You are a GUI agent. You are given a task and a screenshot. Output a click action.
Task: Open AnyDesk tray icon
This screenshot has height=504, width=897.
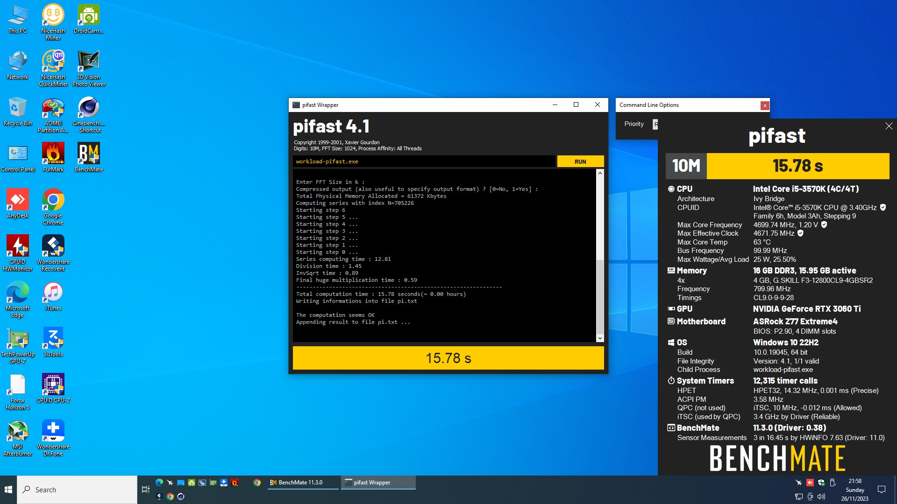click(810, 483)
